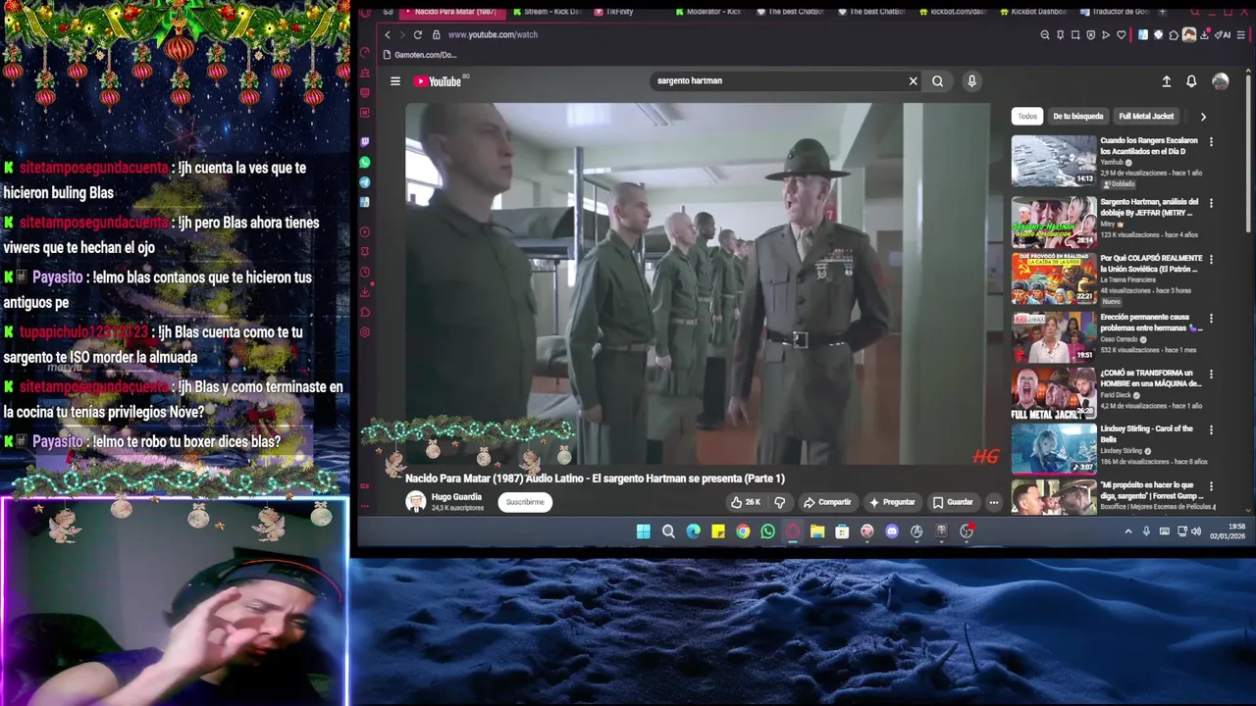Open the YouTube account avatar menu
The image size is (1256, 706).
click(x=1221, y=81)
